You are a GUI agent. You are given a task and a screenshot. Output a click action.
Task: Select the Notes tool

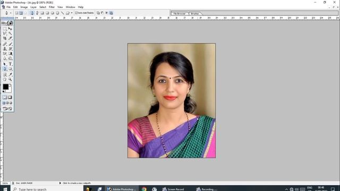click(5, 74)
